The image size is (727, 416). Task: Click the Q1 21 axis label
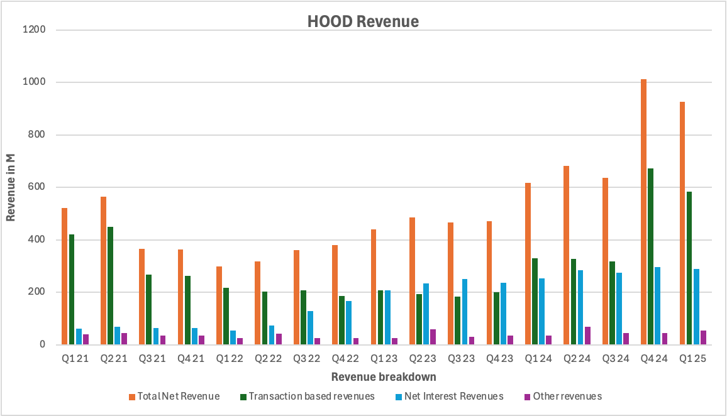[75, 359]
